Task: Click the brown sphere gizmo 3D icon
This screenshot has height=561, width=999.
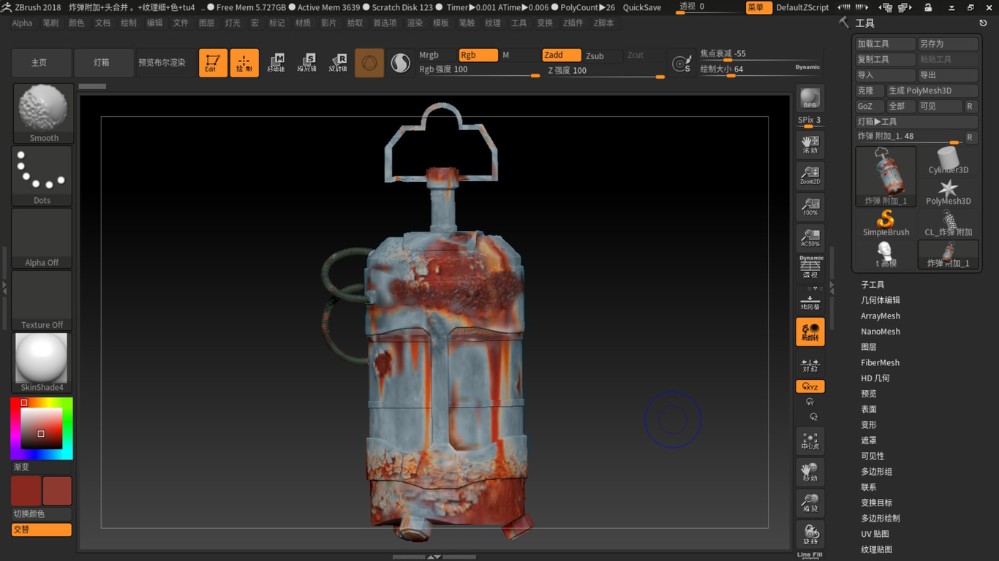Action: point(369,63)
